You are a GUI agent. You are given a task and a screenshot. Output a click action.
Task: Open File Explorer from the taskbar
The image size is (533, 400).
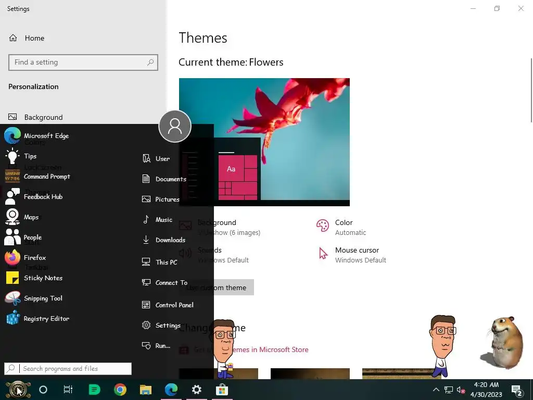click(146, 390)
